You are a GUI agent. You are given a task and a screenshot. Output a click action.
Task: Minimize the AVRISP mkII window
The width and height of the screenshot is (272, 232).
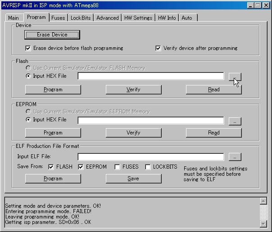click(250, 5)
